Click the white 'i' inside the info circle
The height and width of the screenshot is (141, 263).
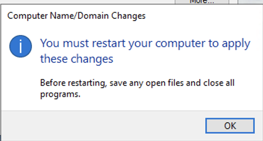21,47
